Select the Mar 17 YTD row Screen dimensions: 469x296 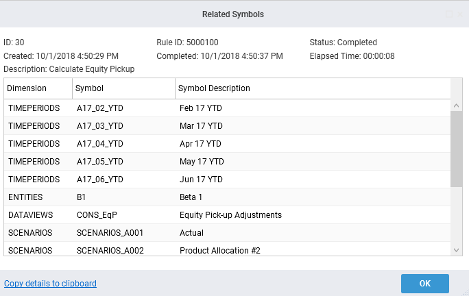pyautogui.click(x=201, y=126)
